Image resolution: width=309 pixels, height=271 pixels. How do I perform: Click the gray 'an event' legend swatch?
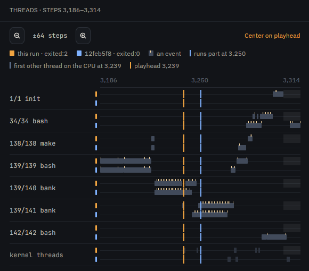point(151,53)
